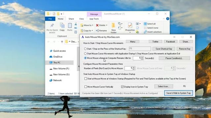Viewport: 211px width, 118px height.
Task: Enable Start at Mouse Mover at Windows Startup
Action: coord(86,79)
